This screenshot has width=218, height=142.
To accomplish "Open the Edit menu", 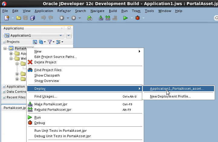I will tap(15, 11).
